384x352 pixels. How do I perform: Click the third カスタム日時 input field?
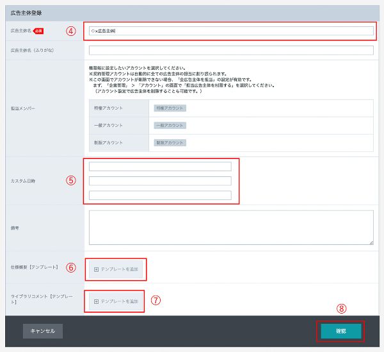click(160, 195)
